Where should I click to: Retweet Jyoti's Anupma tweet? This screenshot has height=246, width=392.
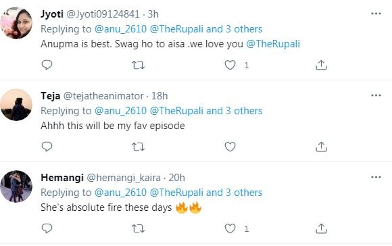point(138,65)
